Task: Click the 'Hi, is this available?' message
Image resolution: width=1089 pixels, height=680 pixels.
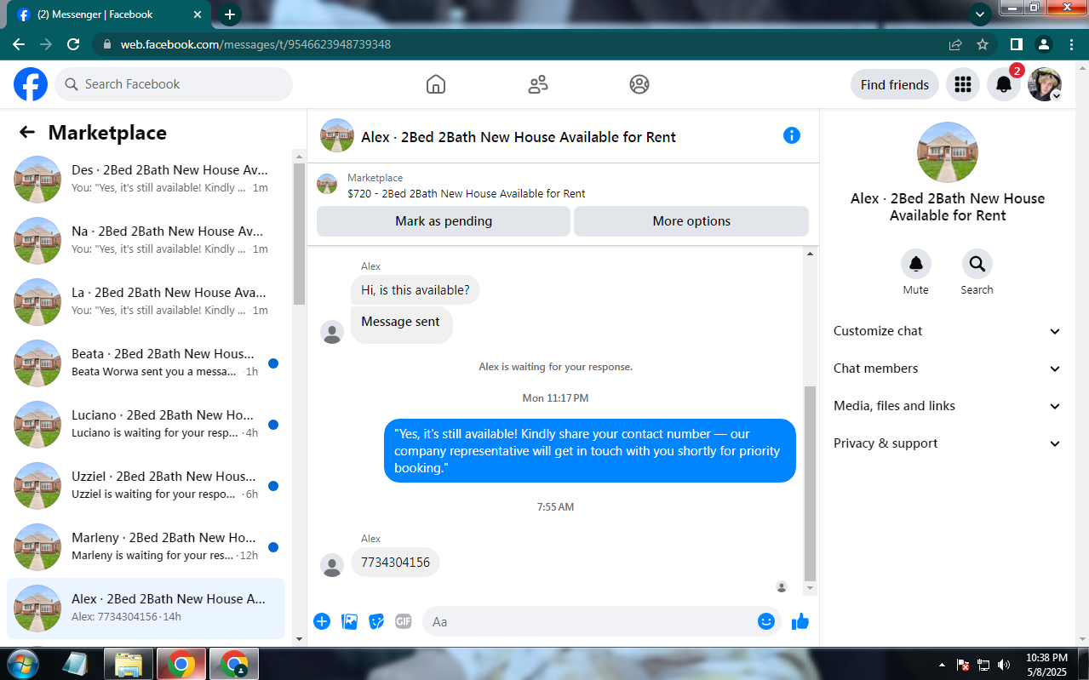Action: pos(416,290)
